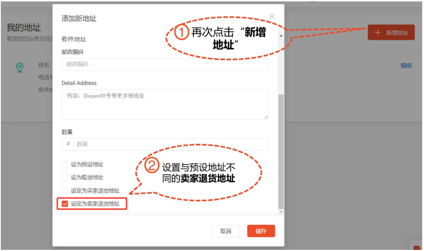Enable the 设为预设地址 checkbox
The width and height of the screenshot is (424, 251).
pyautogui.click(x=65, y=164)
